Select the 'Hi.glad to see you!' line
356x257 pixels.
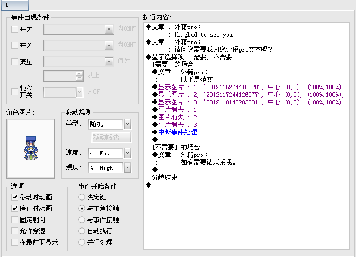(192, 34)
